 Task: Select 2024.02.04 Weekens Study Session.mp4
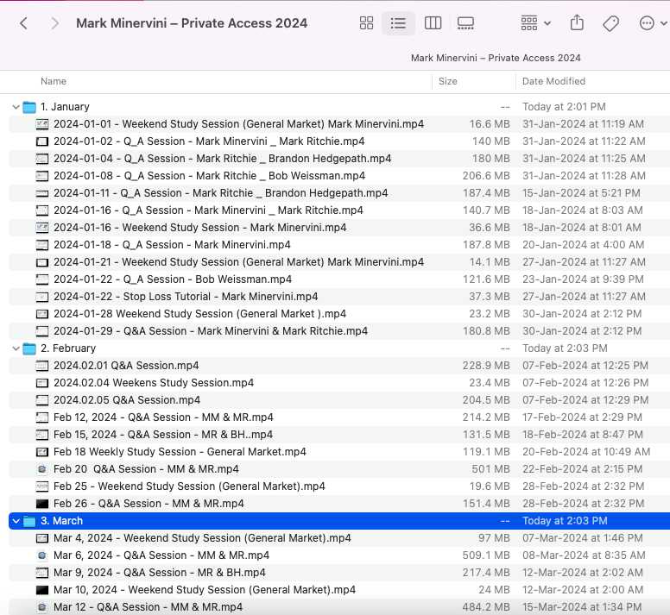(x=154, y=383)
